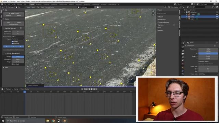Expand the Plane Track panel
This screenshot has height=123, width=219.
pyautogui.click(x=161, y=19)
